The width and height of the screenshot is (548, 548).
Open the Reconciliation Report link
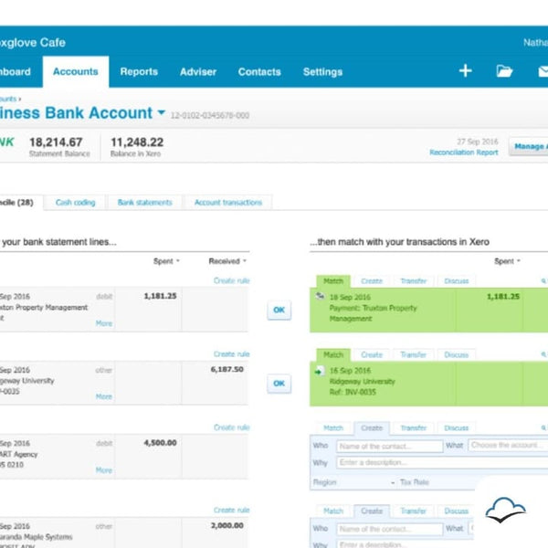pos(463,153)
